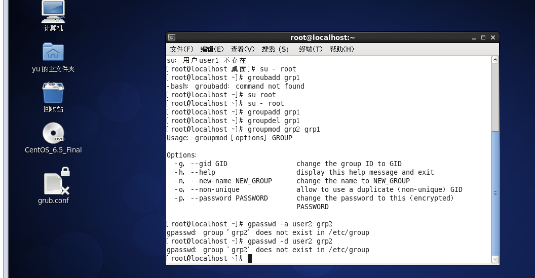Screen dimensions: 535x278
Task: Click 'gpasswd -a user2 grp2' command line
Action: coord(249,224)
